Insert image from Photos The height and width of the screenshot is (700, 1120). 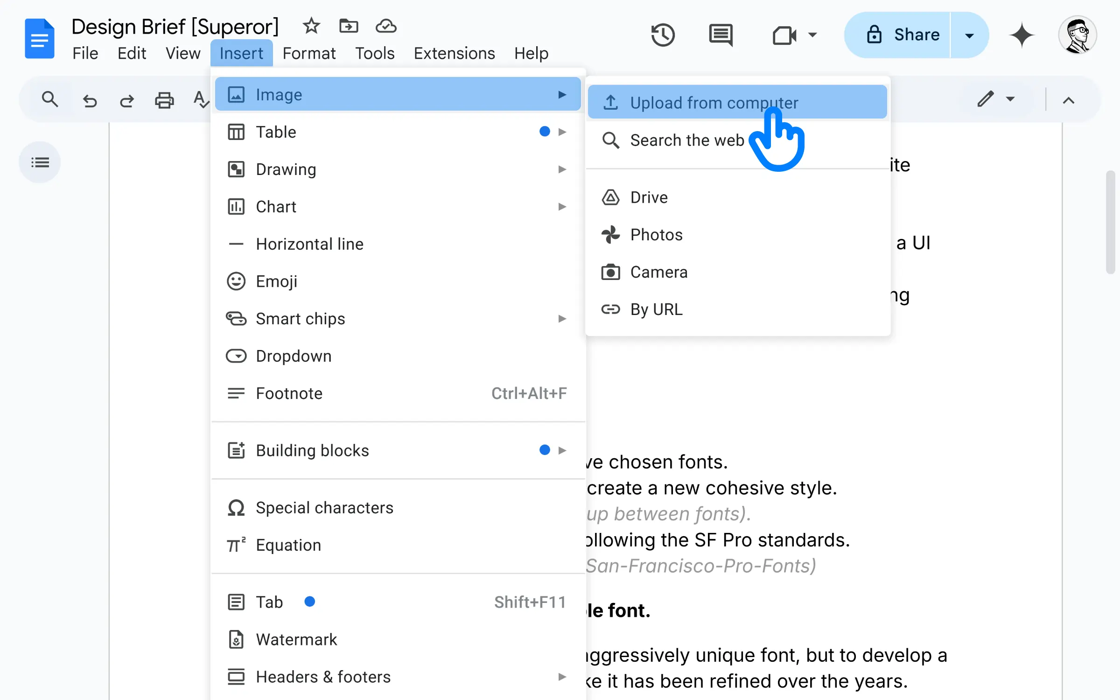click(737, 235)
